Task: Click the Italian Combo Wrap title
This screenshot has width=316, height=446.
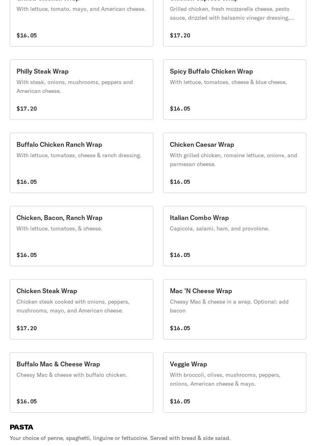Action: (x=199, y=218)
